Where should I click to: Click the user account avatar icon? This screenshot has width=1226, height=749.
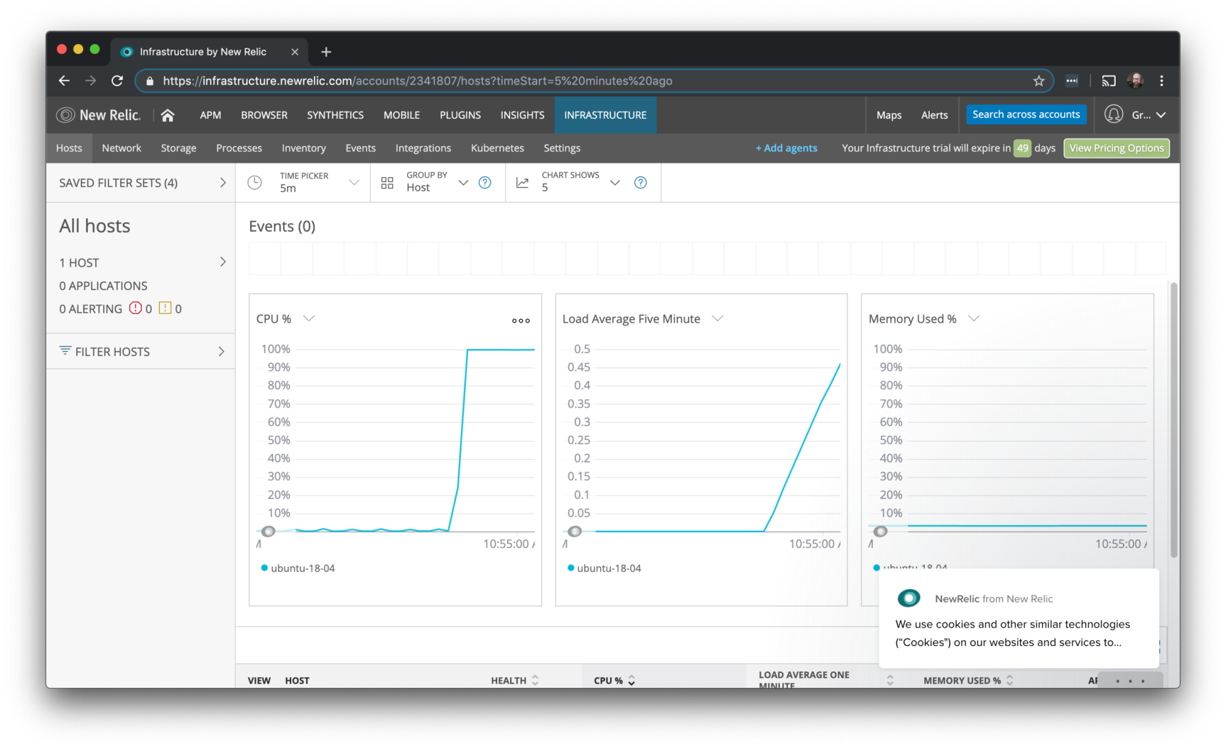(x=1113, y=115)
